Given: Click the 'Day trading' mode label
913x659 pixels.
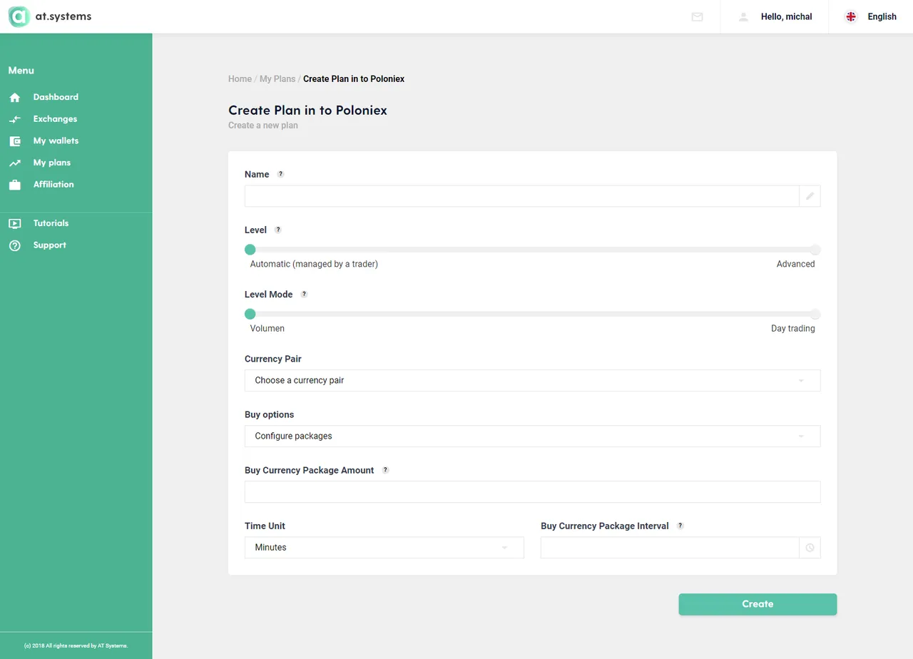Looking at the screenshot, I should [x=792, y=329].
